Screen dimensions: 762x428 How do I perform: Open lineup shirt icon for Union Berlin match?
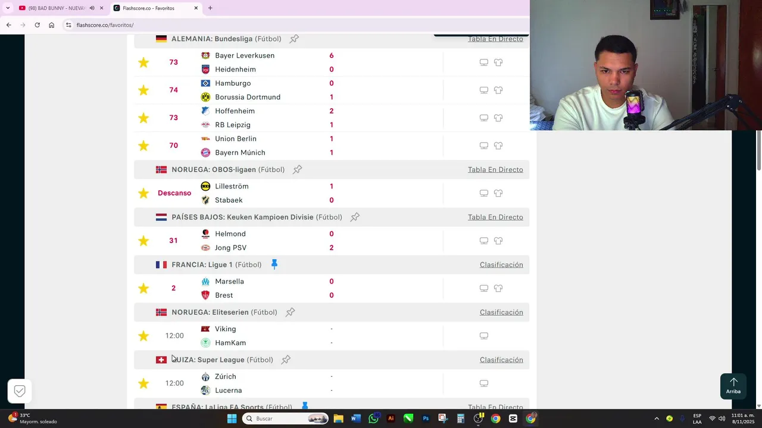(x=498, y=146)
